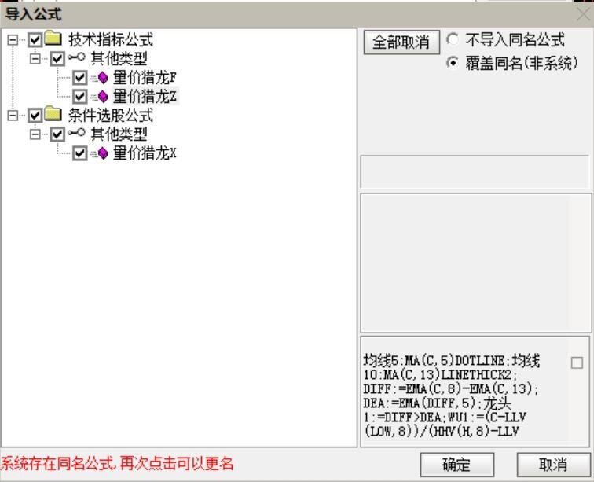The image size is (594, 482).
Task: Cancel the dialog with 取消 button
Action: 553,464
